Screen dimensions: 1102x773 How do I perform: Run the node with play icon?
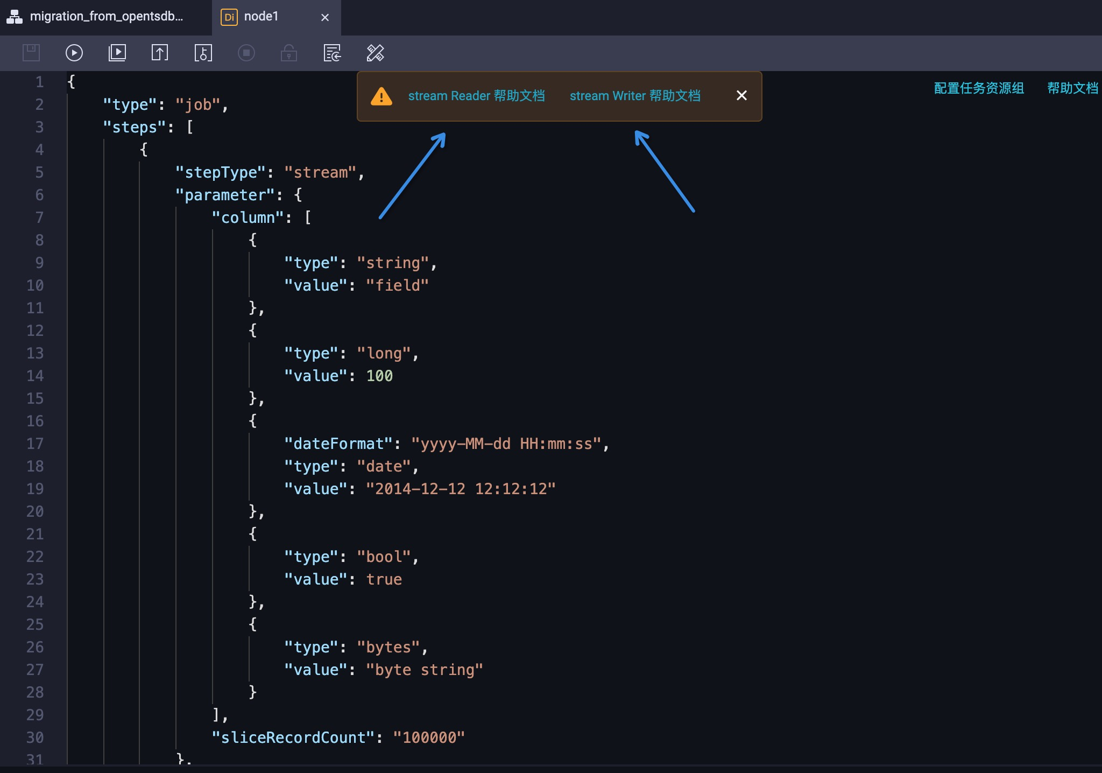74,53
